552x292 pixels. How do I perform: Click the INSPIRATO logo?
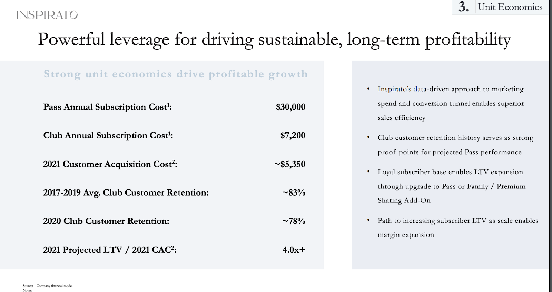(x=47, y=15)
